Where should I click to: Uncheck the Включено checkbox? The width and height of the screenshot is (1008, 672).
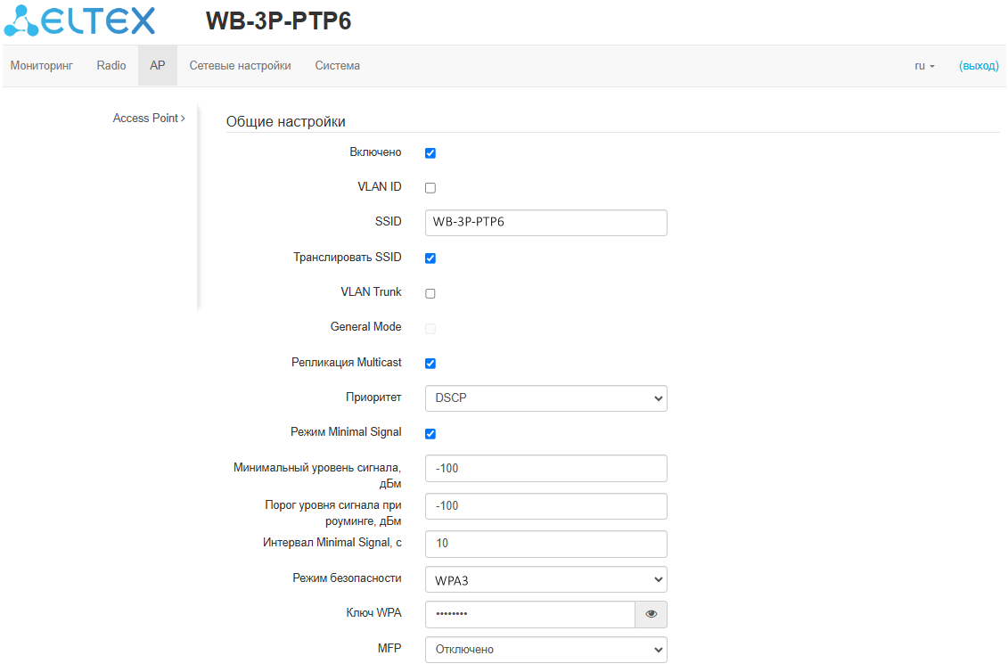click(430, 153)
